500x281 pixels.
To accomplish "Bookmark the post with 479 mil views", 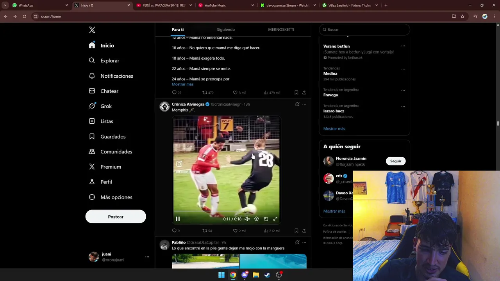I will click(x=296, y=92).
